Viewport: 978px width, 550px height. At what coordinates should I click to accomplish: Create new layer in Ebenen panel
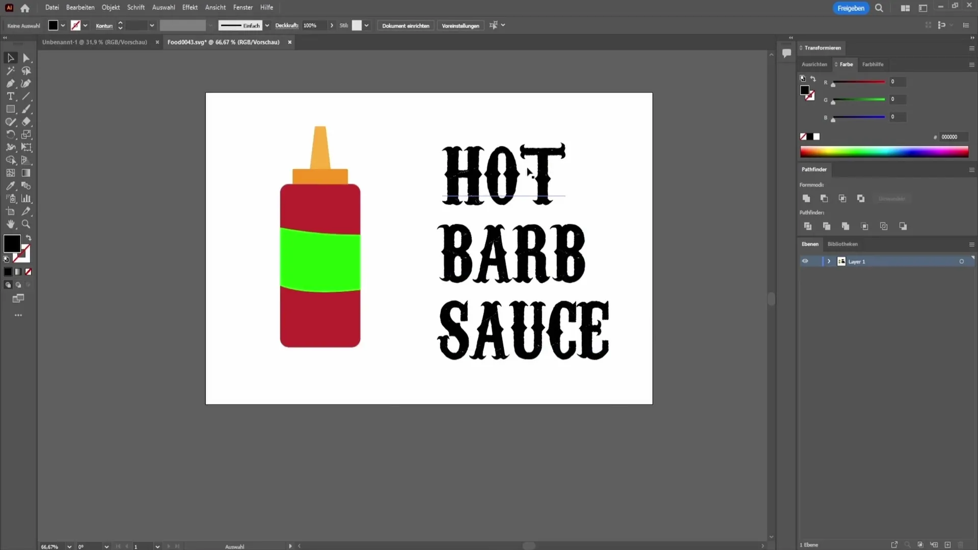coord(947,545)
